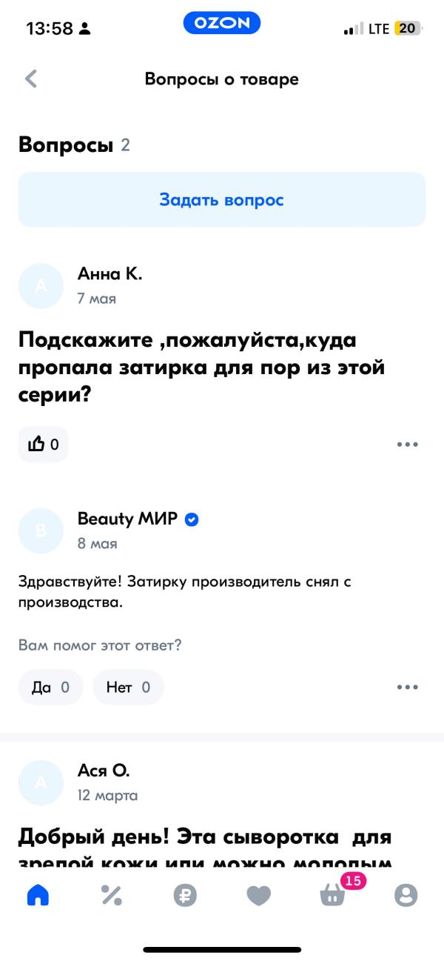This screenshot has width=444, height=961.
Task: Open the favorites heart tab
Action: point(258,895)
